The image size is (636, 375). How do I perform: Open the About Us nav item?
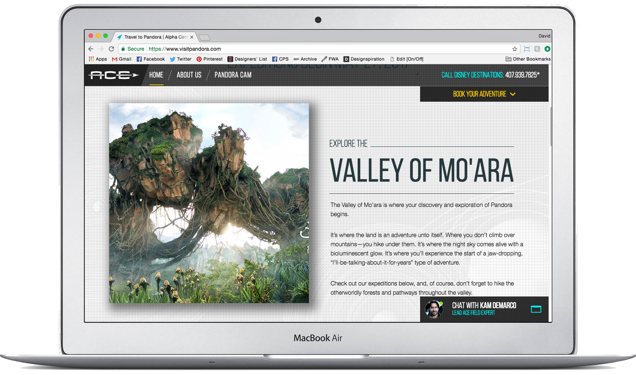[189, 75]
